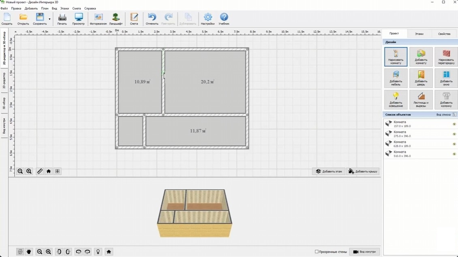Viewport: 458px width, 257px height.
Task: Open the vertical 3D-обзор tab
Action: 4,104
